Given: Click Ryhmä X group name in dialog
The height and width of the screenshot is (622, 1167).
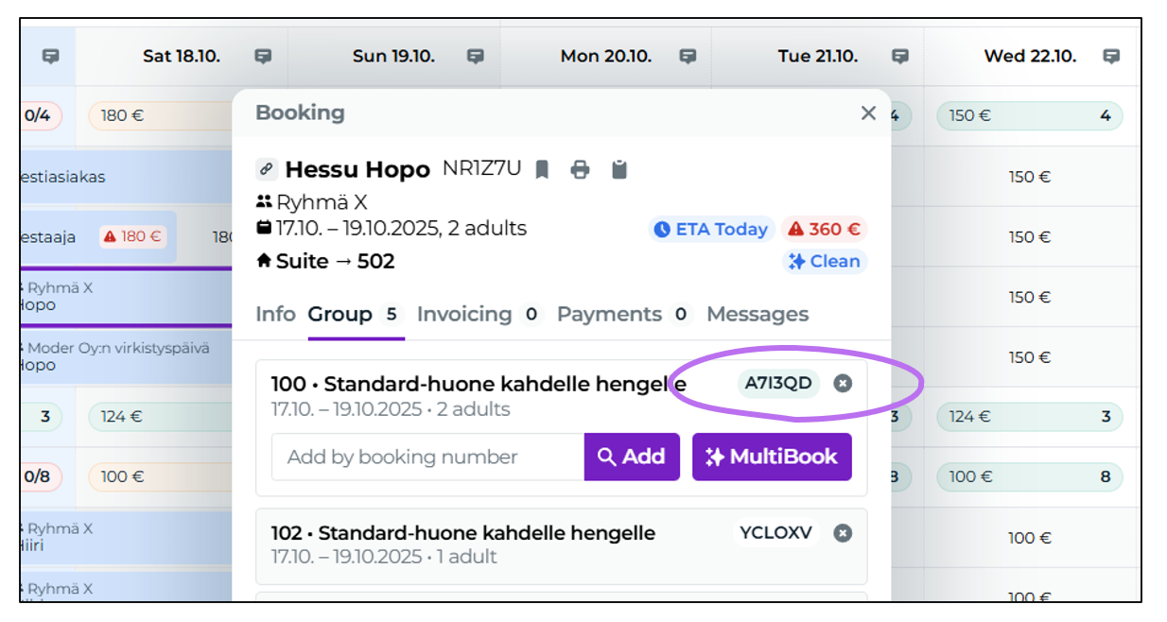Looking at the screenshot, I should tap(322, 201).
